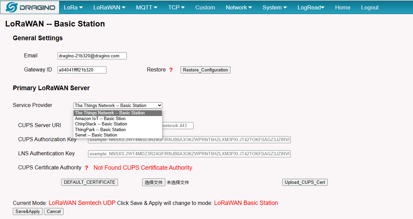Click the 未选择文件 no-file-chosen text
Screen dimensions: 413x219
pos(178,182)
